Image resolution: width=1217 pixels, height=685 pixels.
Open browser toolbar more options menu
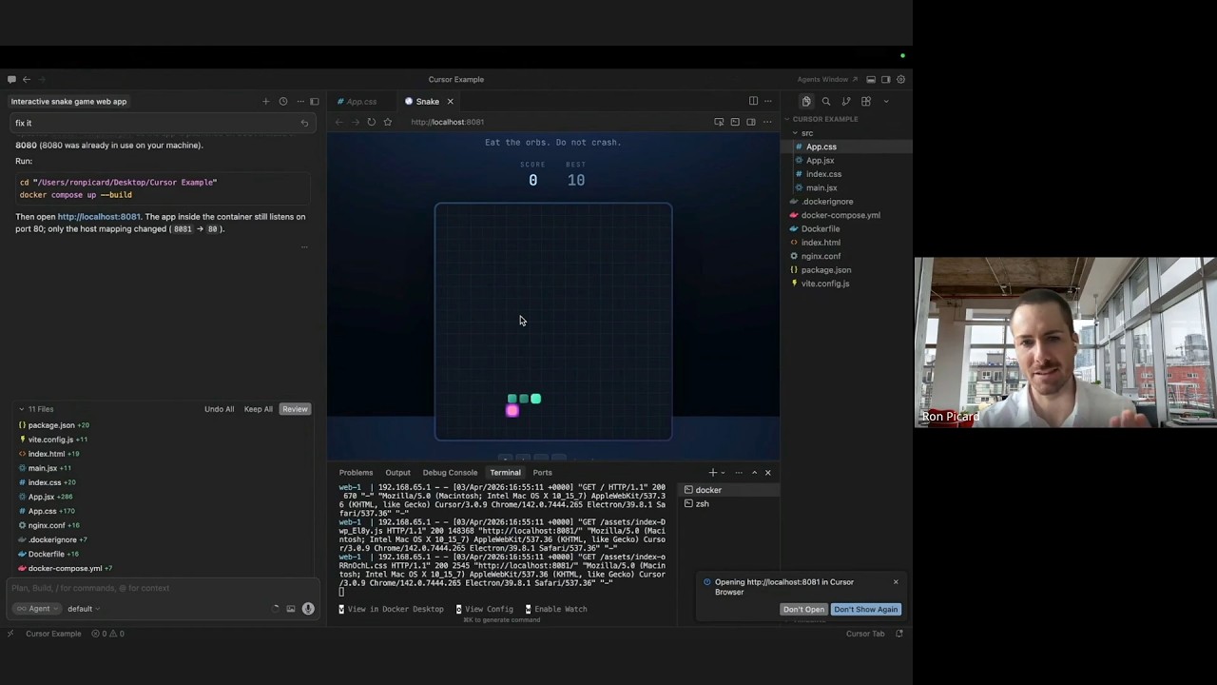[767, 122]
